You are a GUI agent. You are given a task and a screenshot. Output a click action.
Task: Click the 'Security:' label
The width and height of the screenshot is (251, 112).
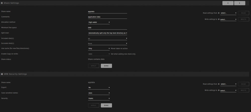pos(5,98)
